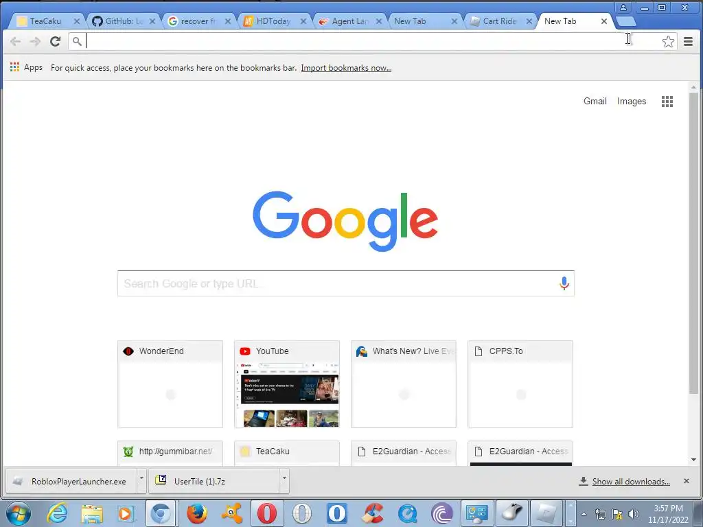Launch Internet Explorer from the taskbar
This screenshot has width=703, height=527.
pyautogui.click(x=58, y=513)
